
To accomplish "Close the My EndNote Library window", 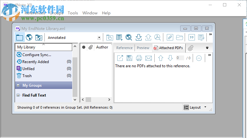I will click(x=207, y=28).
